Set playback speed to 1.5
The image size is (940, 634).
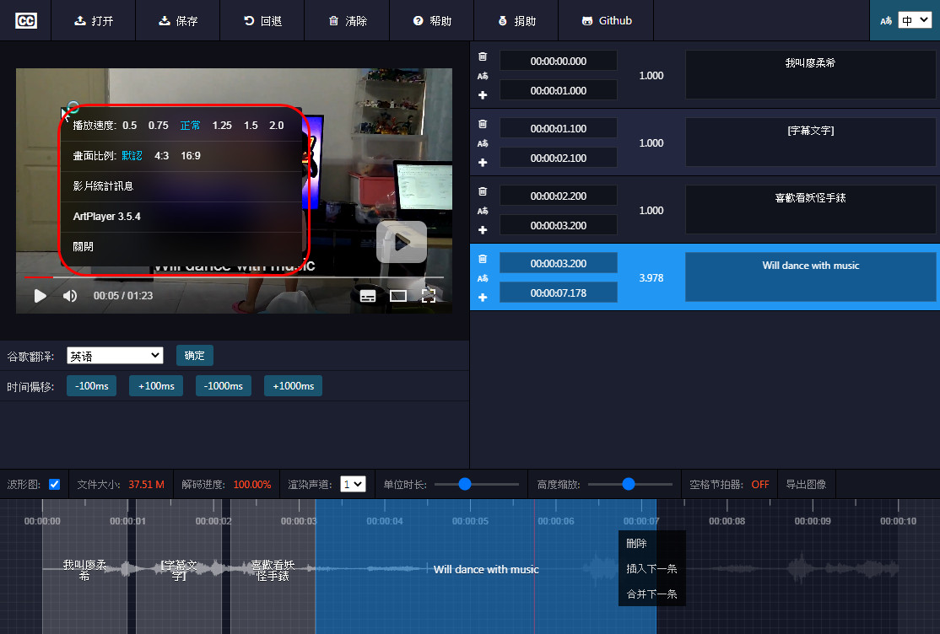pyautogui.click(x=251, y=126)
